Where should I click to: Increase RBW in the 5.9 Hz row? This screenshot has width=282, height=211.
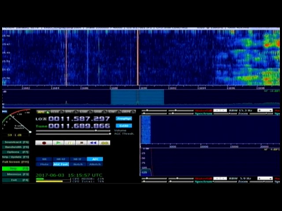click(223, 178)
